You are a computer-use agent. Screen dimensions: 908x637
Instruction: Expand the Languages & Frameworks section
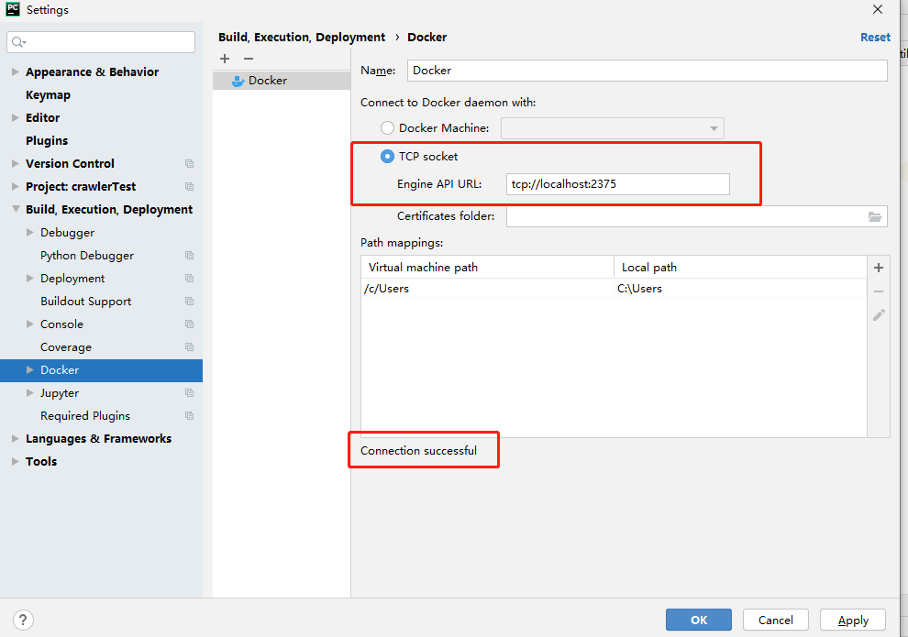point(14,438)
